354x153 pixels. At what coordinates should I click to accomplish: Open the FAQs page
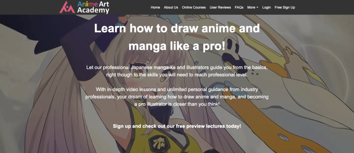click(x=239, y=8)
